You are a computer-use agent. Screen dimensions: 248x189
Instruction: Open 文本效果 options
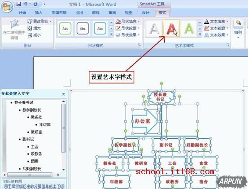click(x=216, y=35)
